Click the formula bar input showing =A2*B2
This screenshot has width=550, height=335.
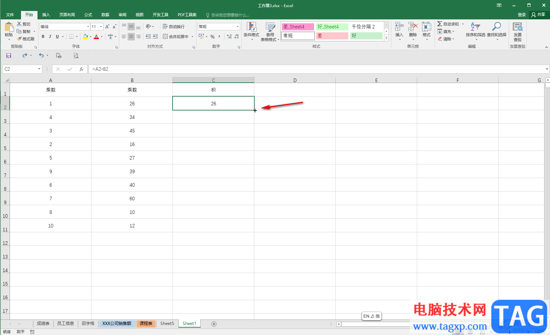317,69
